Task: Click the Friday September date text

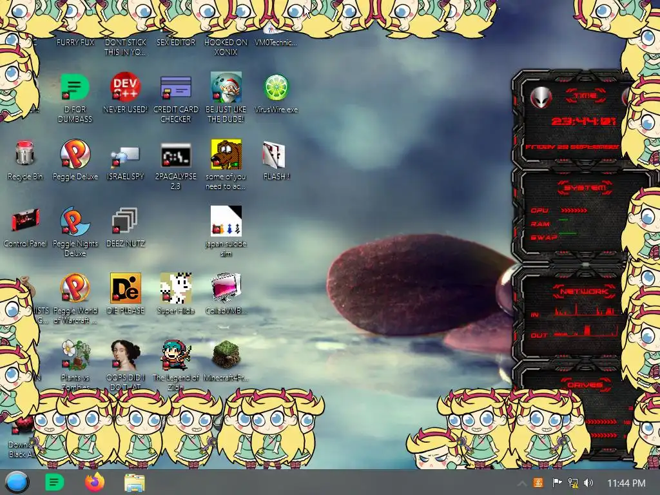Action: pyautogui.click(x=572, y=147)
